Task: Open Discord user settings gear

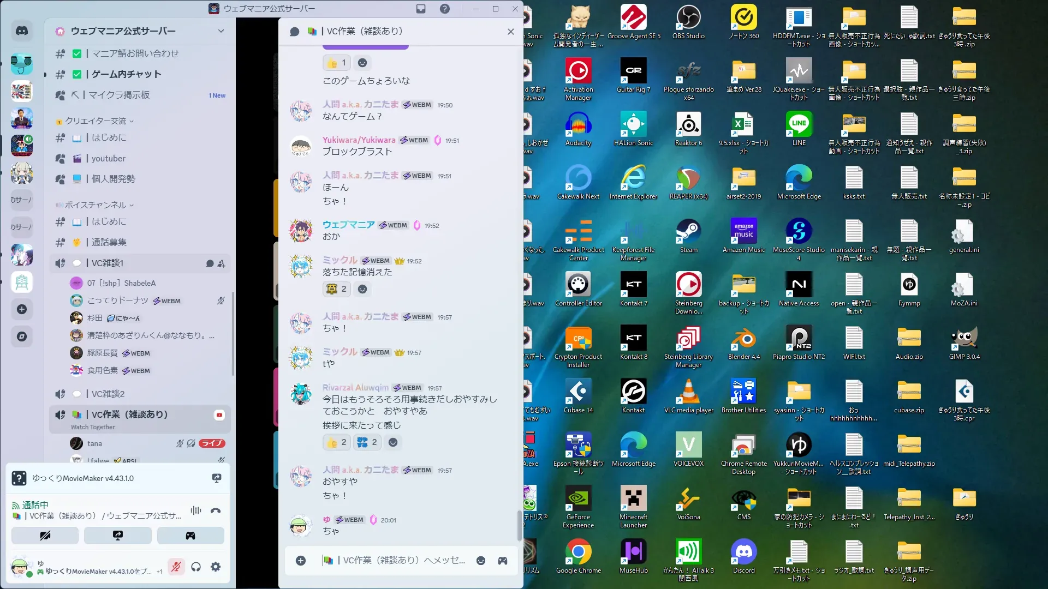Action: (216, 567)
